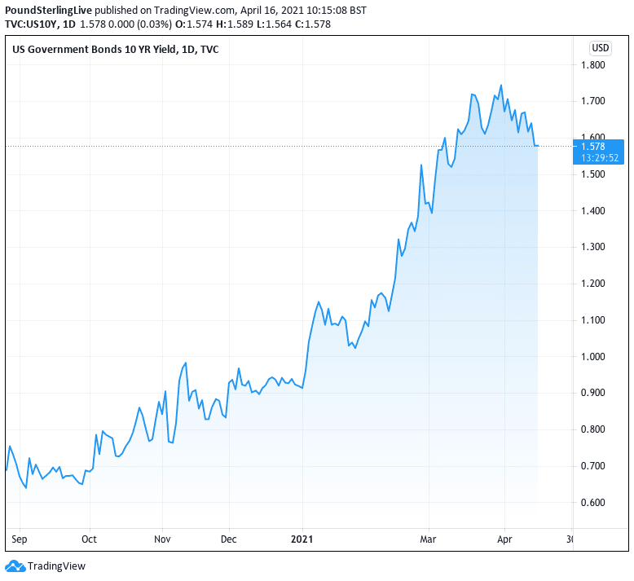Click the 1.800 price axis label
The image size is (634, 581).
592,65
